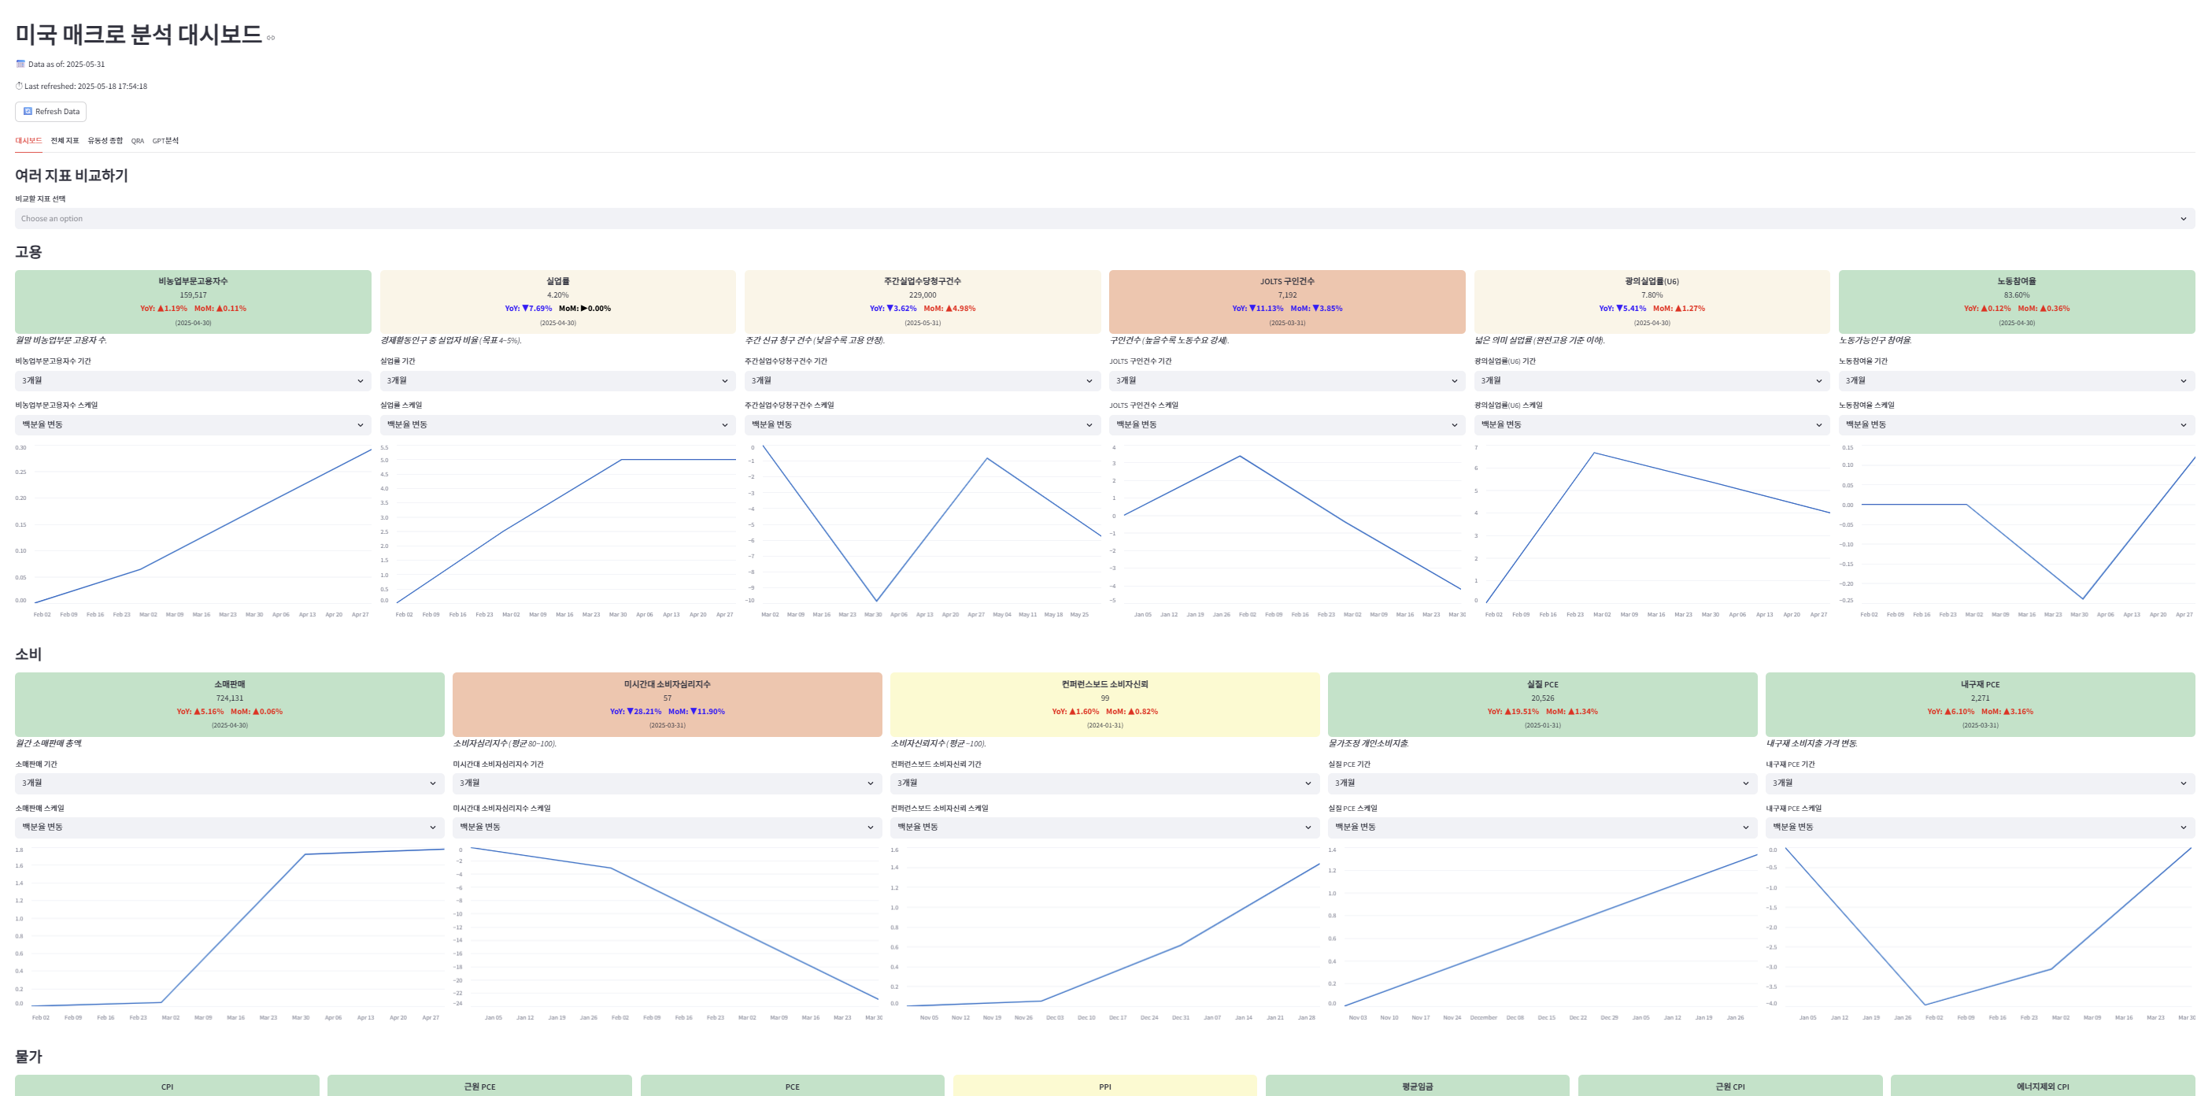Click the 내구재 PCE line chart
The height and width of the screenshot is (1096, 2212).
(x=1980, y=933)
